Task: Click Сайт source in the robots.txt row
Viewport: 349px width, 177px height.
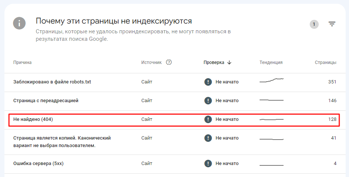Action: [x=147, y=82]
